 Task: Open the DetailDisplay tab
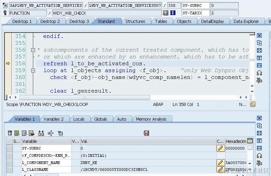pyautogui.click(x=212, y=22)
